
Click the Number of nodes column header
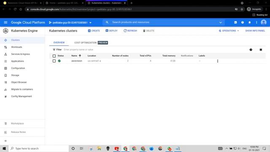[x=120, y=56]
